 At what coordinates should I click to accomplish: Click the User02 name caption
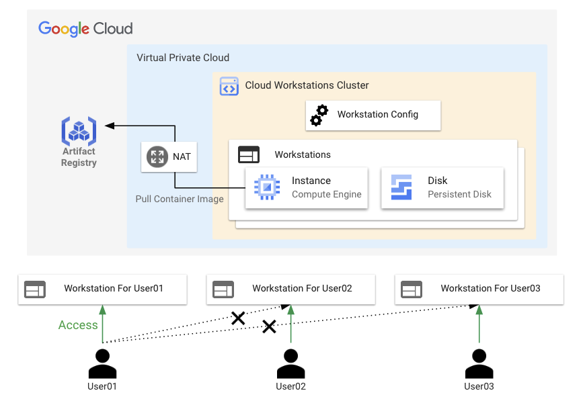point(290,386)
